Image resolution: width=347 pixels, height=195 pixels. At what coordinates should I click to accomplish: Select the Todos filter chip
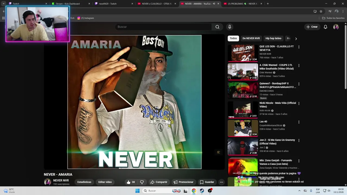(x=233, y=38)
